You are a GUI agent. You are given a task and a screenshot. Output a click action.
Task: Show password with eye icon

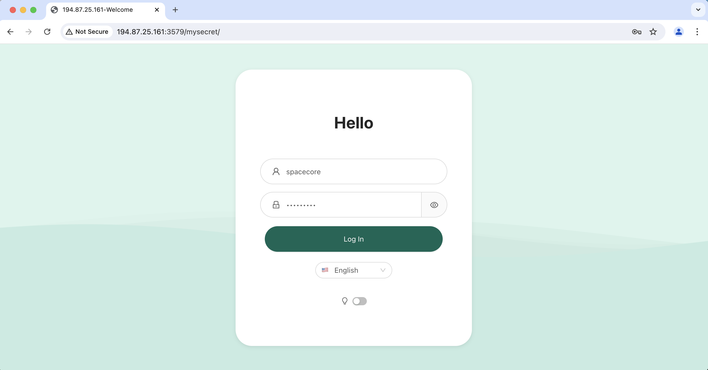434,205
